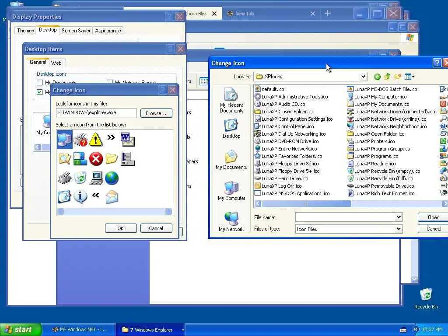Viewport: 448px width, 336px height.
Task: Select the printer with question mark icon
Action: coord(80,140)
